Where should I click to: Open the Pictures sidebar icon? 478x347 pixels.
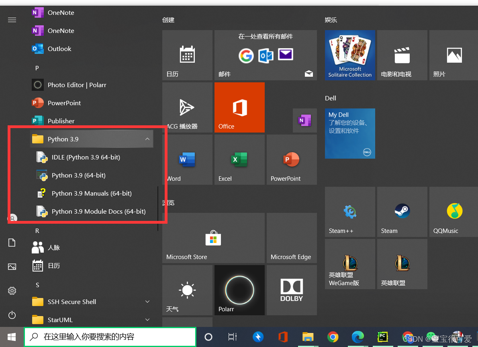(12, 267)
